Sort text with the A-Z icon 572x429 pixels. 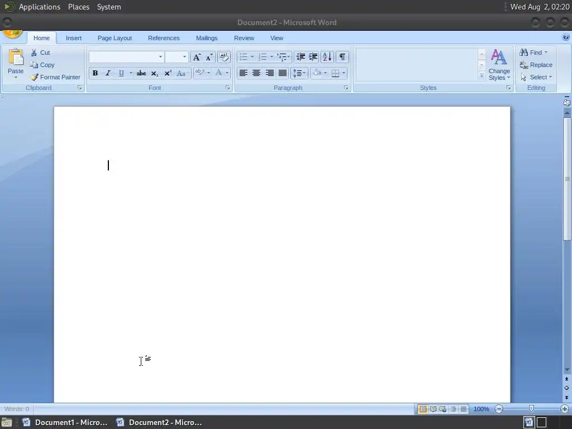click(x=327, y=57)
